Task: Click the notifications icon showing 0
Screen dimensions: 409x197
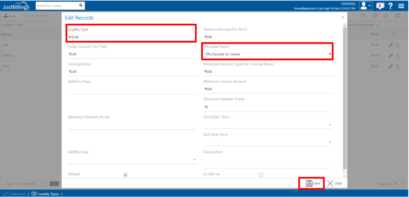Action: coord(380,6)
